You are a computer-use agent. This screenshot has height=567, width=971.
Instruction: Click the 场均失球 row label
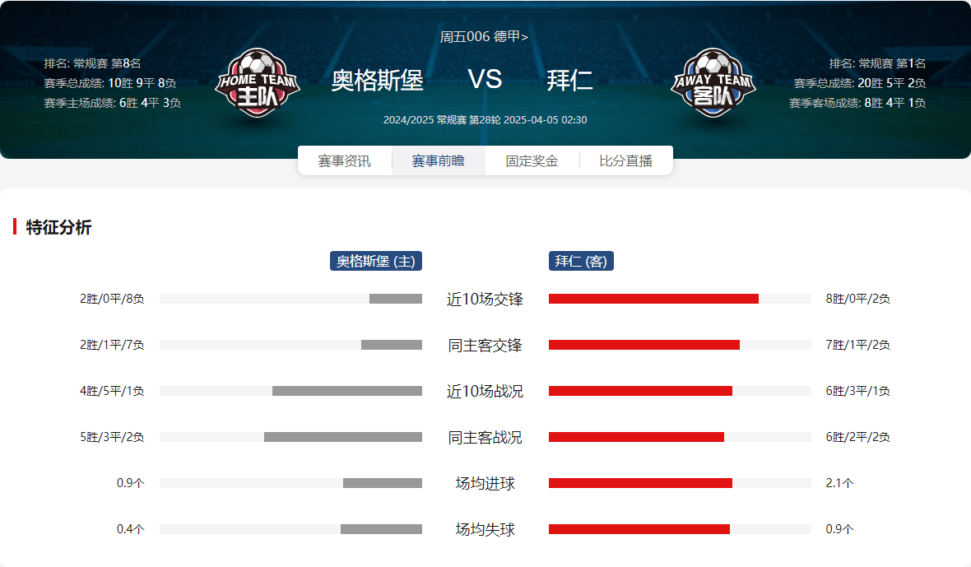(x=485, y=529)
